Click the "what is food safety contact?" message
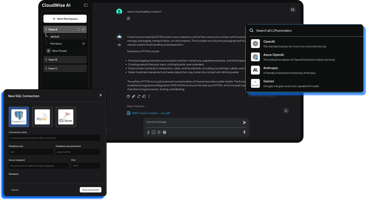The height and width of the screenshot is (200, 367). [145, 12]
